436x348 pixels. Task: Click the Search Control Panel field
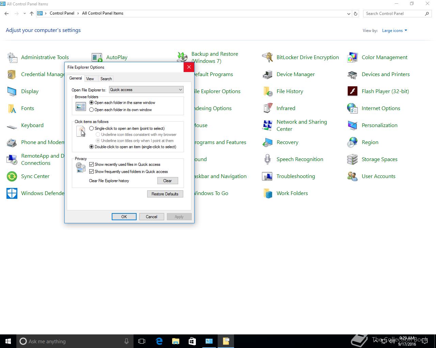[393, 14]
